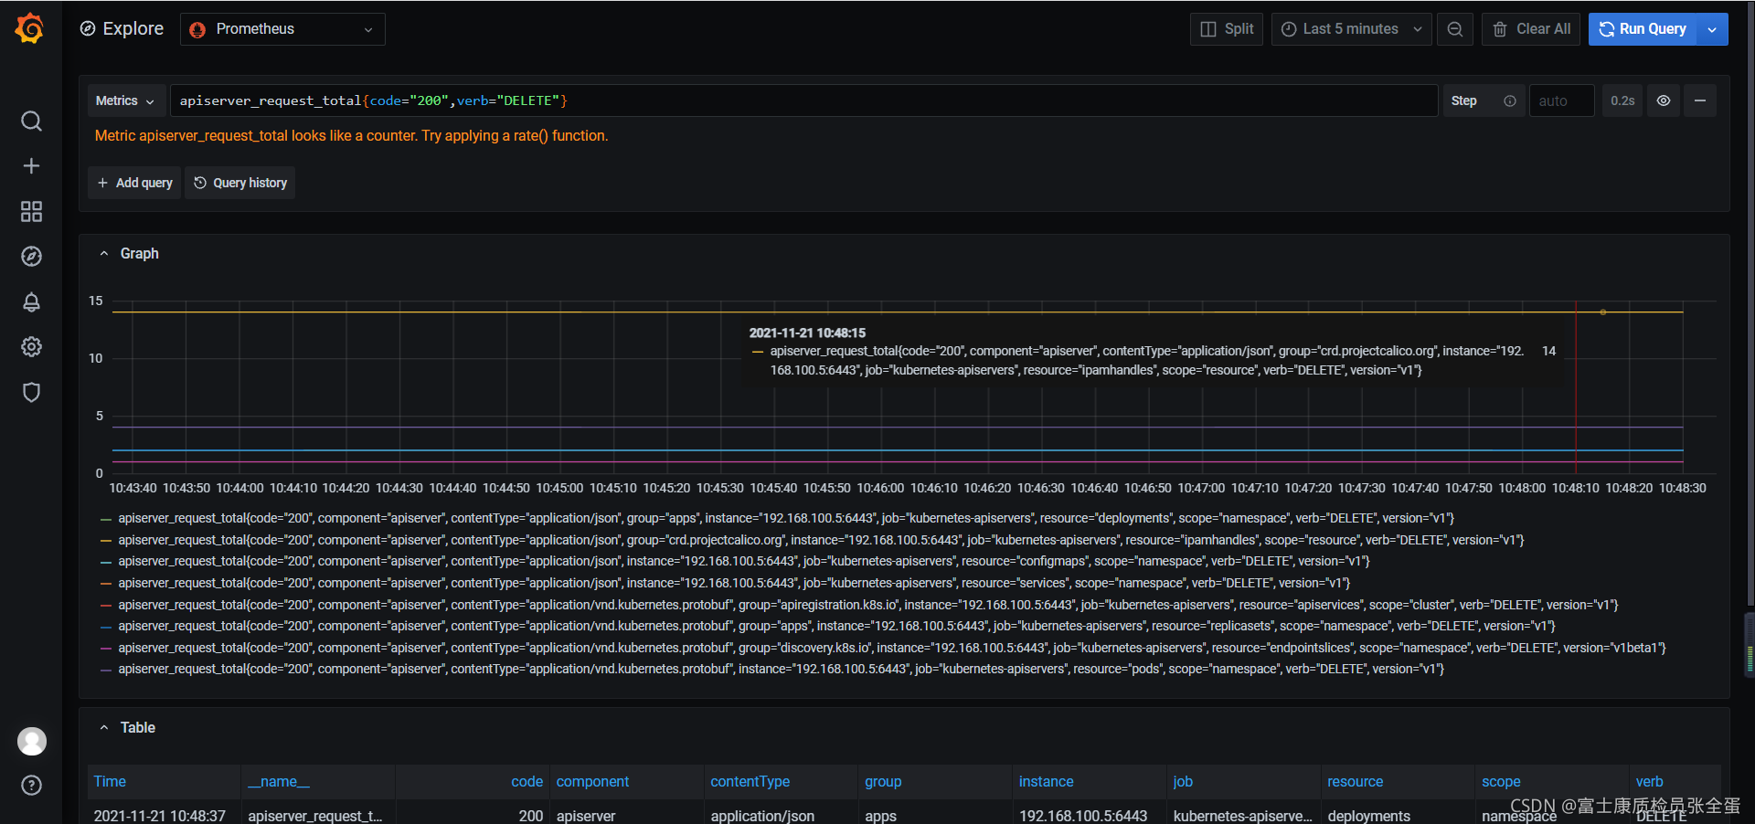Click the Add query button
Screen dimensions: 1755x824
pos(135,183)
